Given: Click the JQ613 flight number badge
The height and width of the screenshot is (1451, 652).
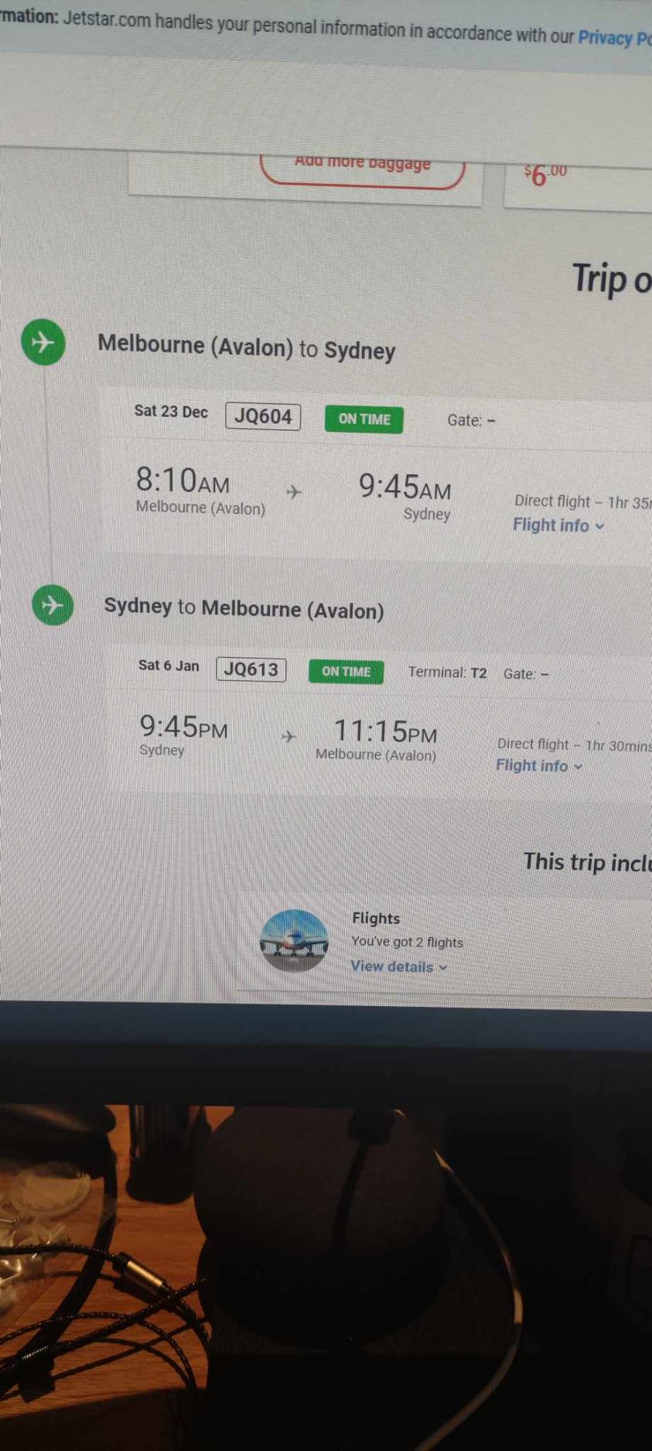Looking at the screenshot, I should pyautogui.click(x=251, y=669).
